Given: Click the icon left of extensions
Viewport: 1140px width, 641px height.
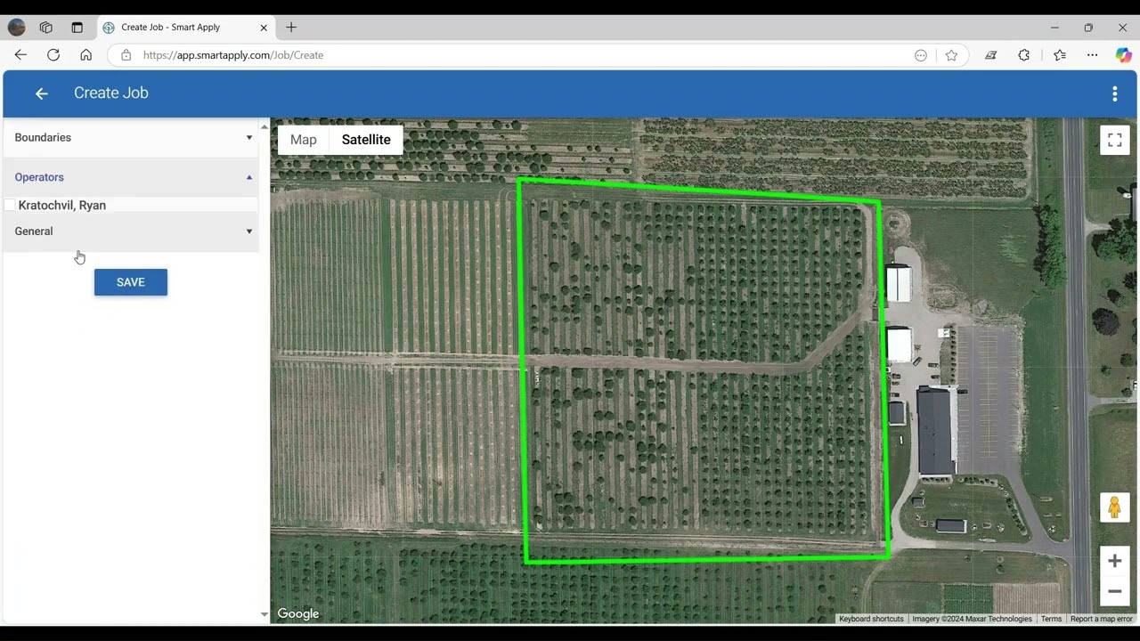Looking at the screenshot, I should (990, 55).
